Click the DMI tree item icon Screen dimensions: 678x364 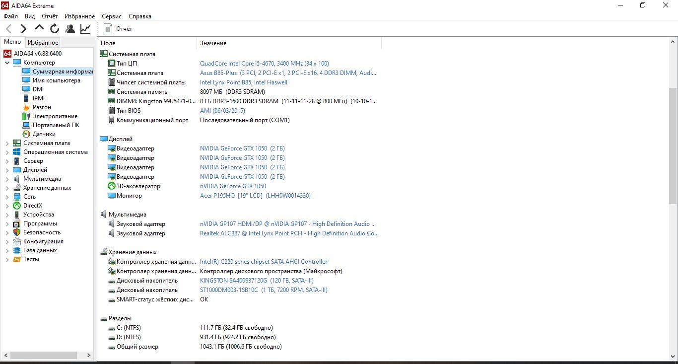point(26,89)
